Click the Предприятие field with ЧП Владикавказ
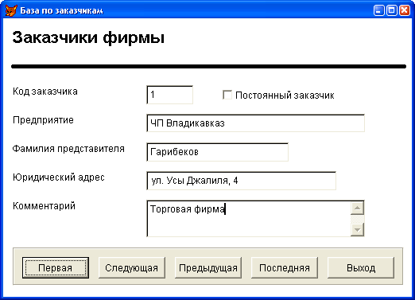 (x=255, y=123)
